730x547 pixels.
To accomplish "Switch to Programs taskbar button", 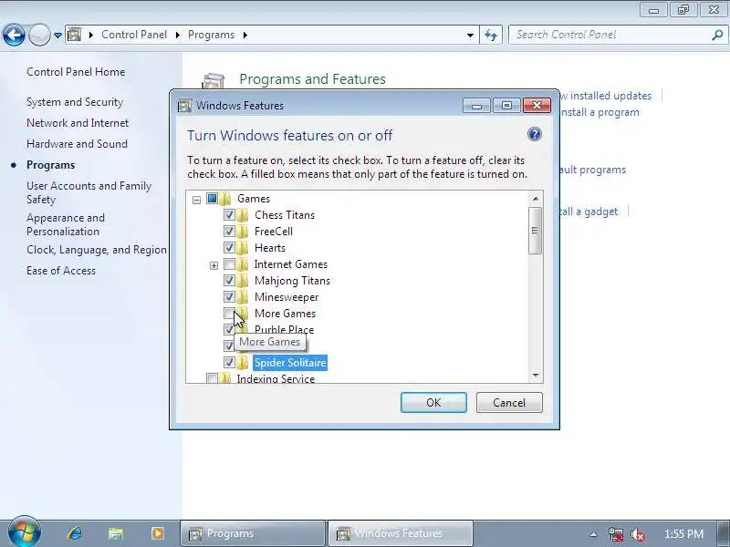I will (253, 533).
